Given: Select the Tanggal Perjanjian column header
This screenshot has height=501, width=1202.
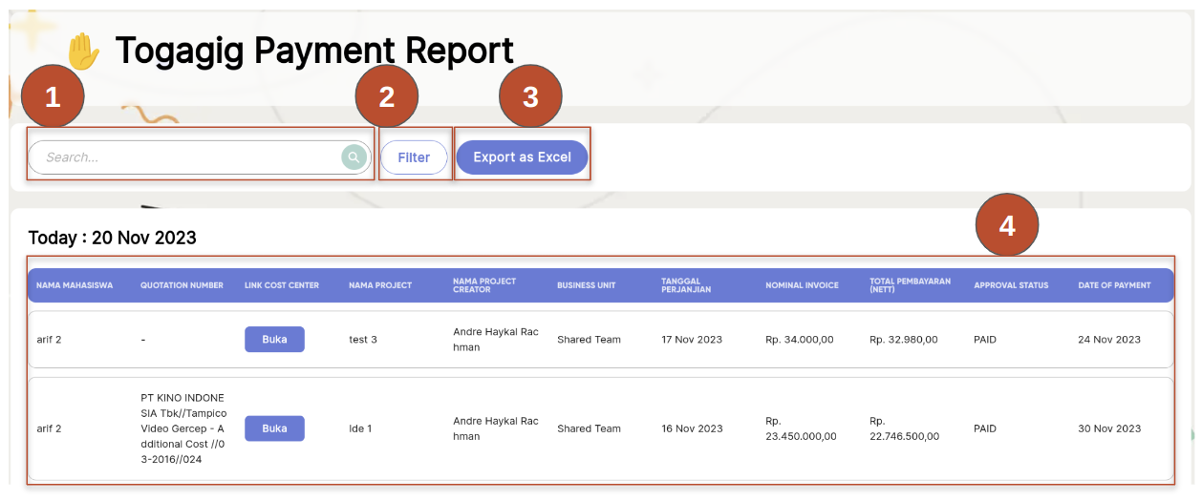Looking at the screenshot, I should [686, 285].
